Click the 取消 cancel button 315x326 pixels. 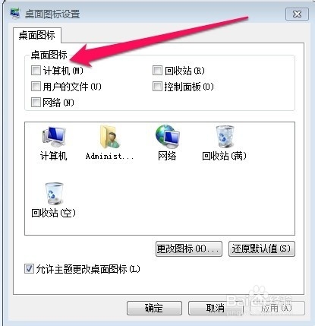[x=216, y=308]
